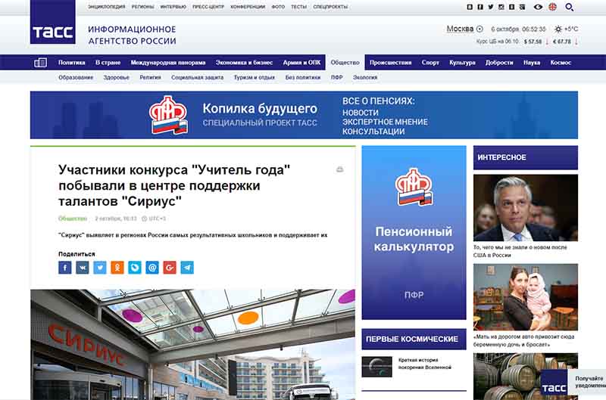This screenshot has height=400, width=606.
Task: Open the Спорт section
Action: [x=430, y=63]
